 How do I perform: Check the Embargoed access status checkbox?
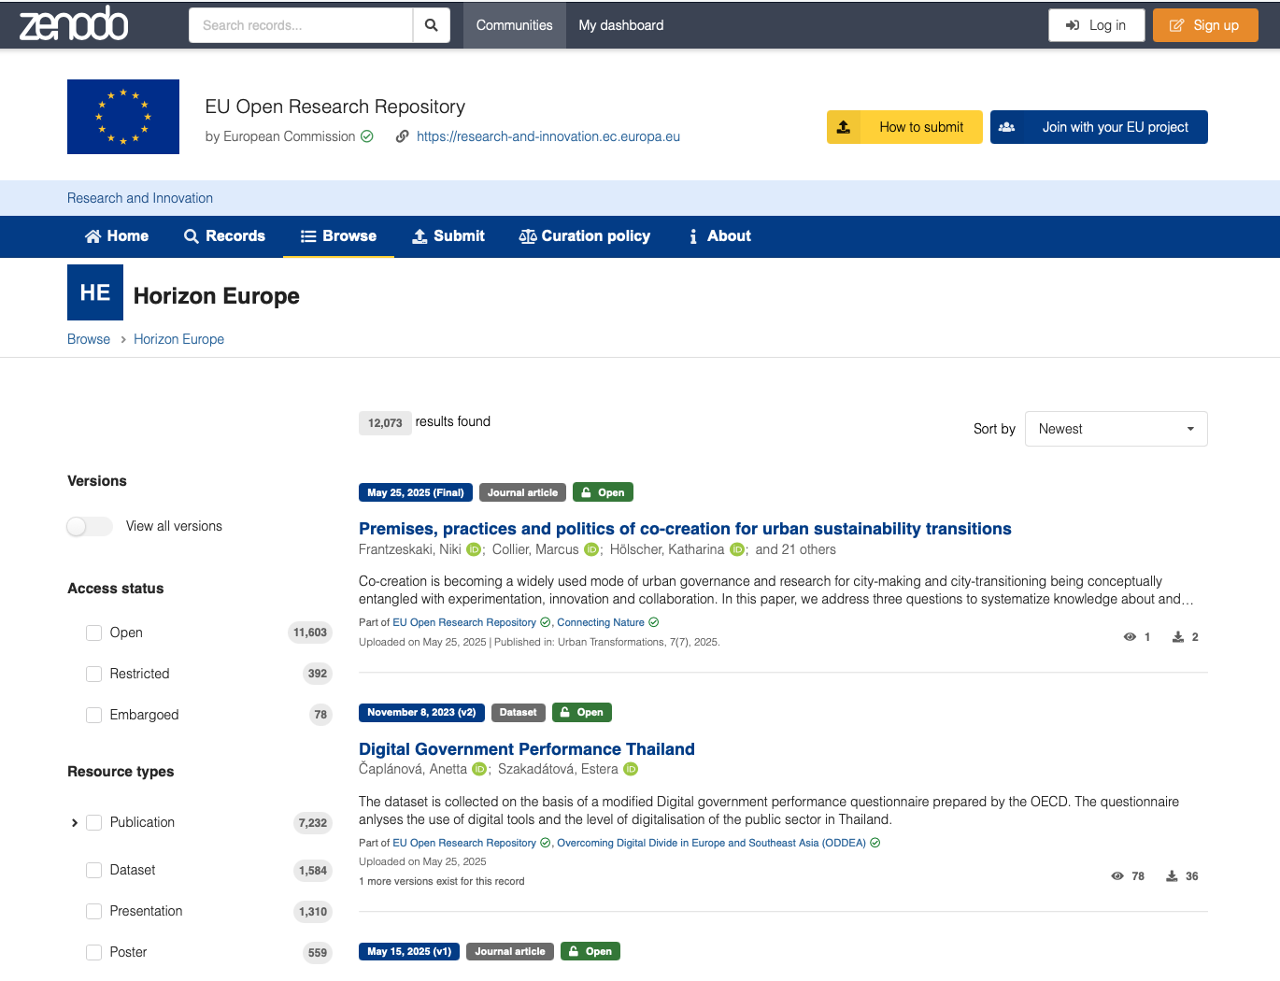93,715
